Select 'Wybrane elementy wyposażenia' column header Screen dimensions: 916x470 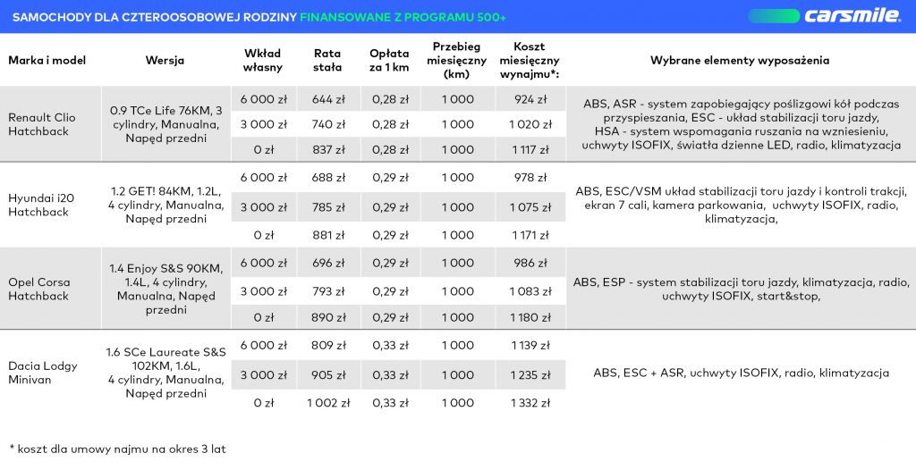739,61
